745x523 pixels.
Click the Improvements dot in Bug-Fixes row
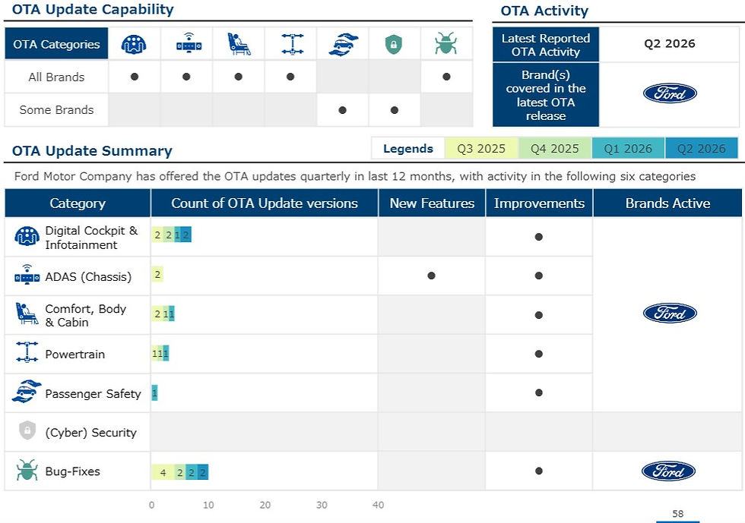tap(539, 471)
